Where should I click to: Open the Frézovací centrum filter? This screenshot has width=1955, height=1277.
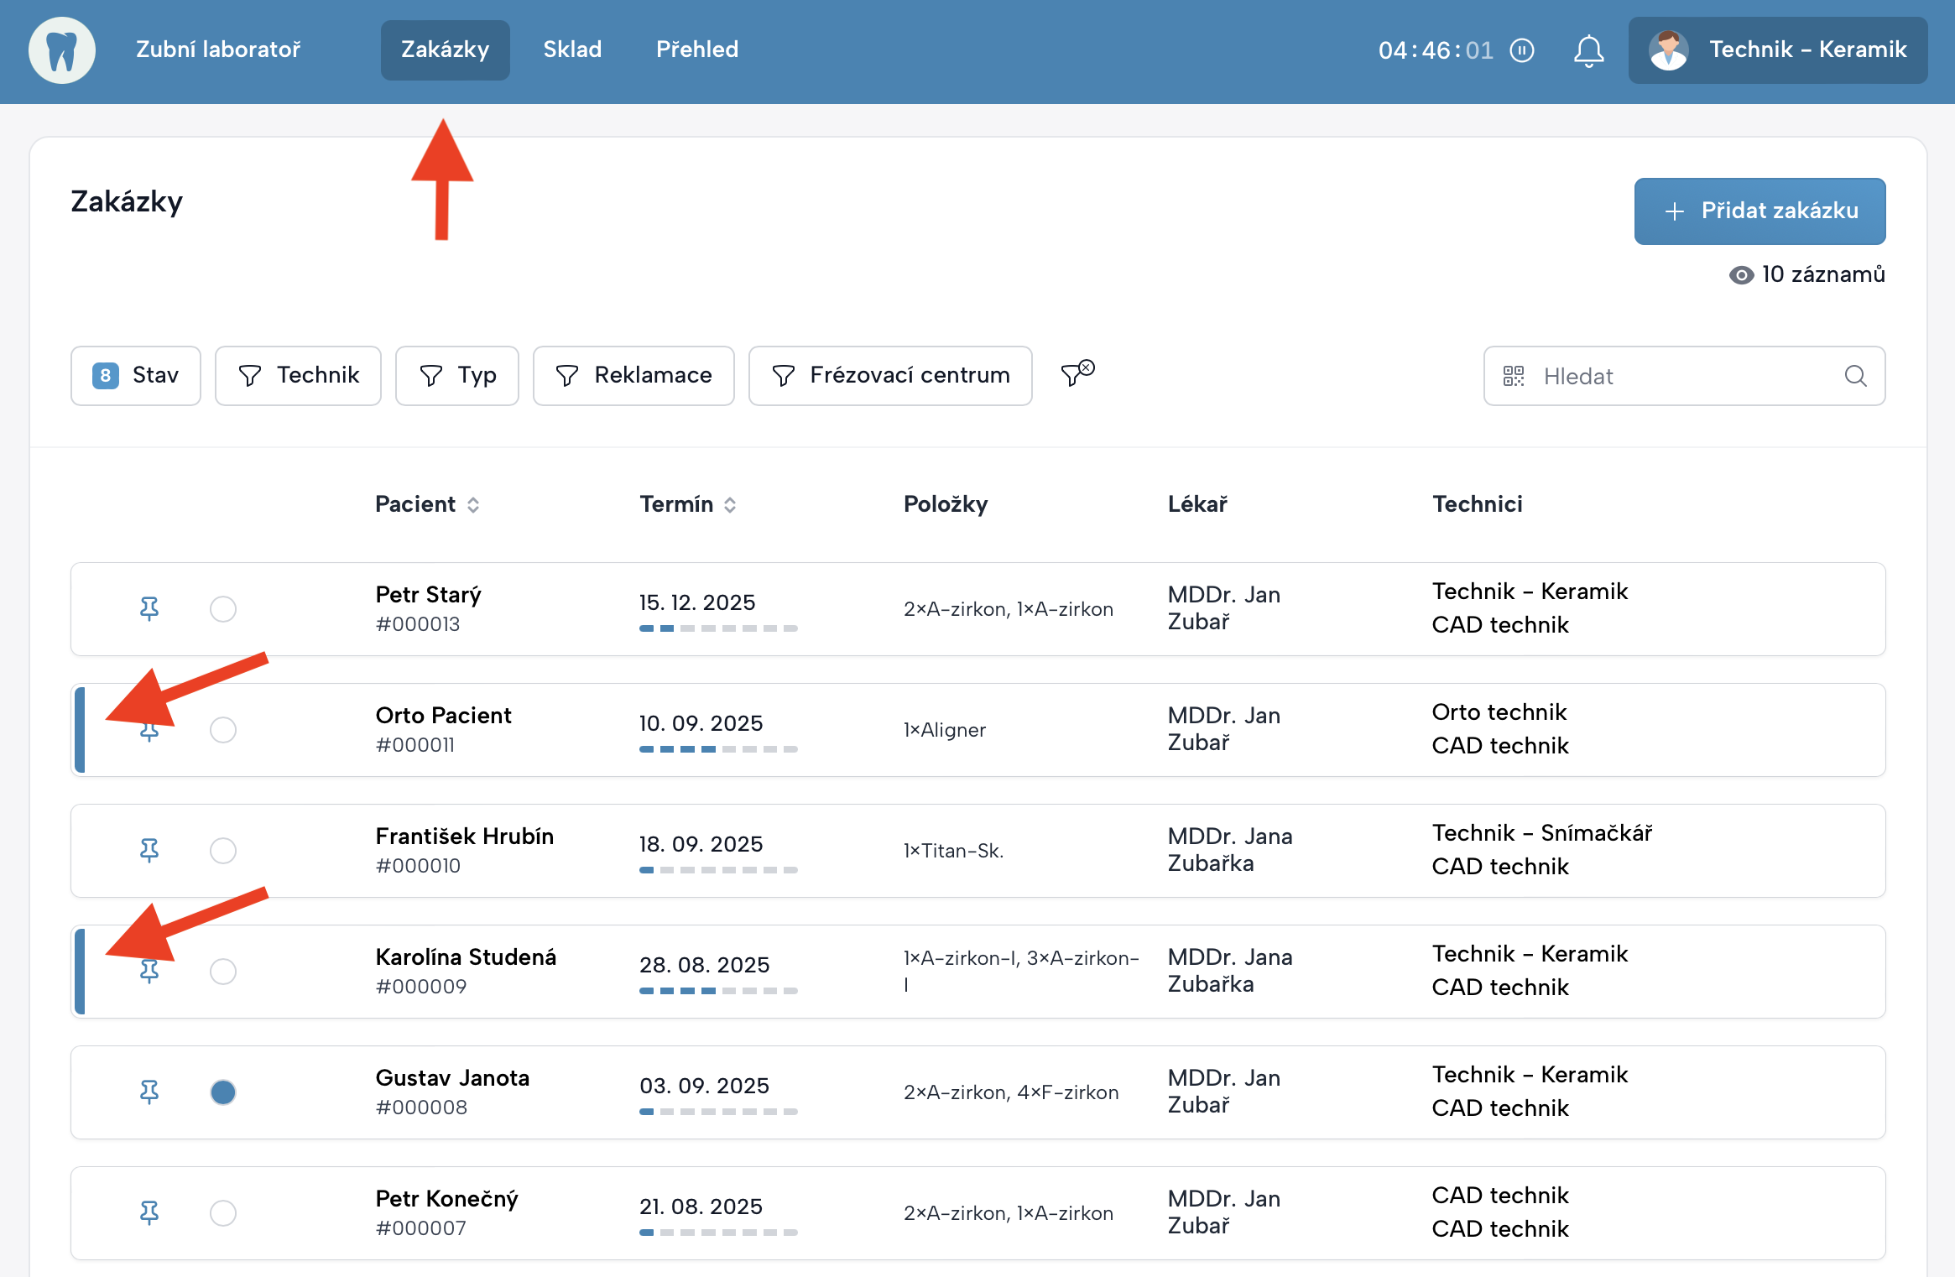(890, 375)
